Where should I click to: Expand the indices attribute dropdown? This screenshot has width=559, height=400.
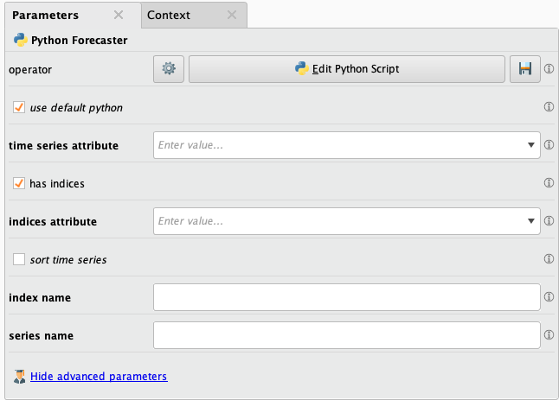[530, 221]
